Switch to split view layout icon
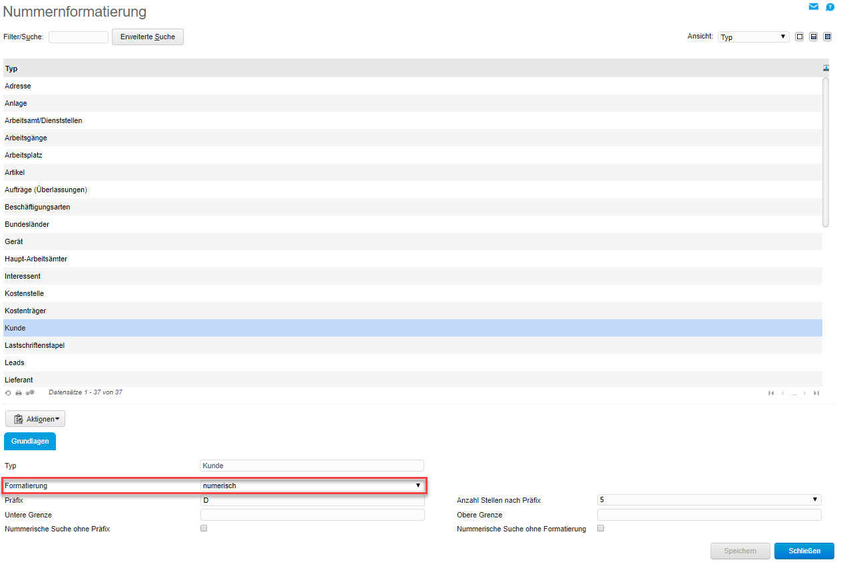 tap(814, 37)
